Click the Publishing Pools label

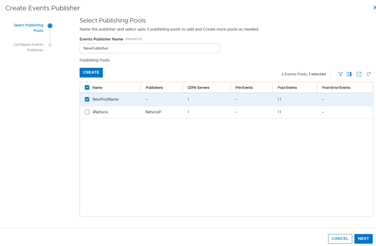pyautogui.click(x=94, y=60)
